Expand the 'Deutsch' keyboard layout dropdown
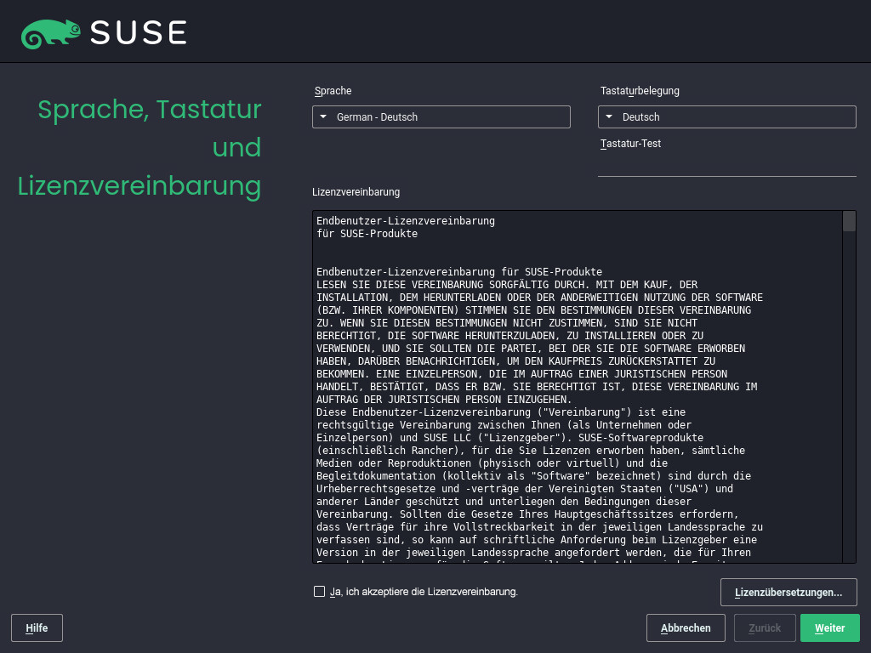Screen dimensions: 871x653 (726, 117)
